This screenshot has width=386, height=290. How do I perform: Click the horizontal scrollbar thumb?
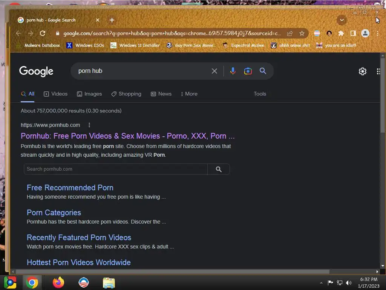(x=173, y=271)
